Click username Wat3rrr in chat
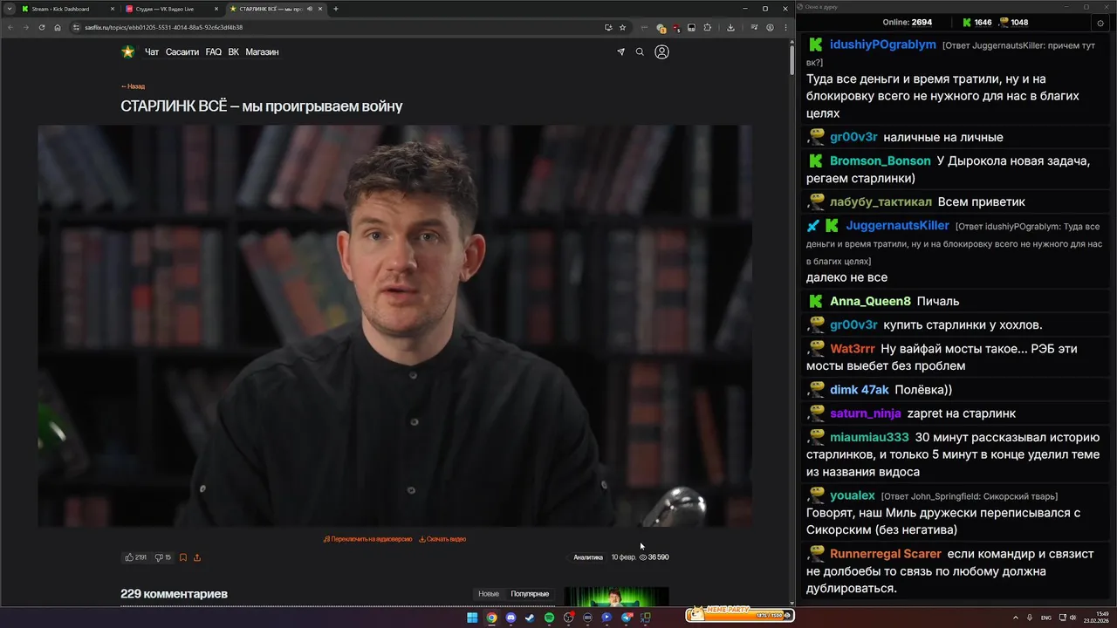The height and width of the screenshot is (628, 1117). [853, 349]
